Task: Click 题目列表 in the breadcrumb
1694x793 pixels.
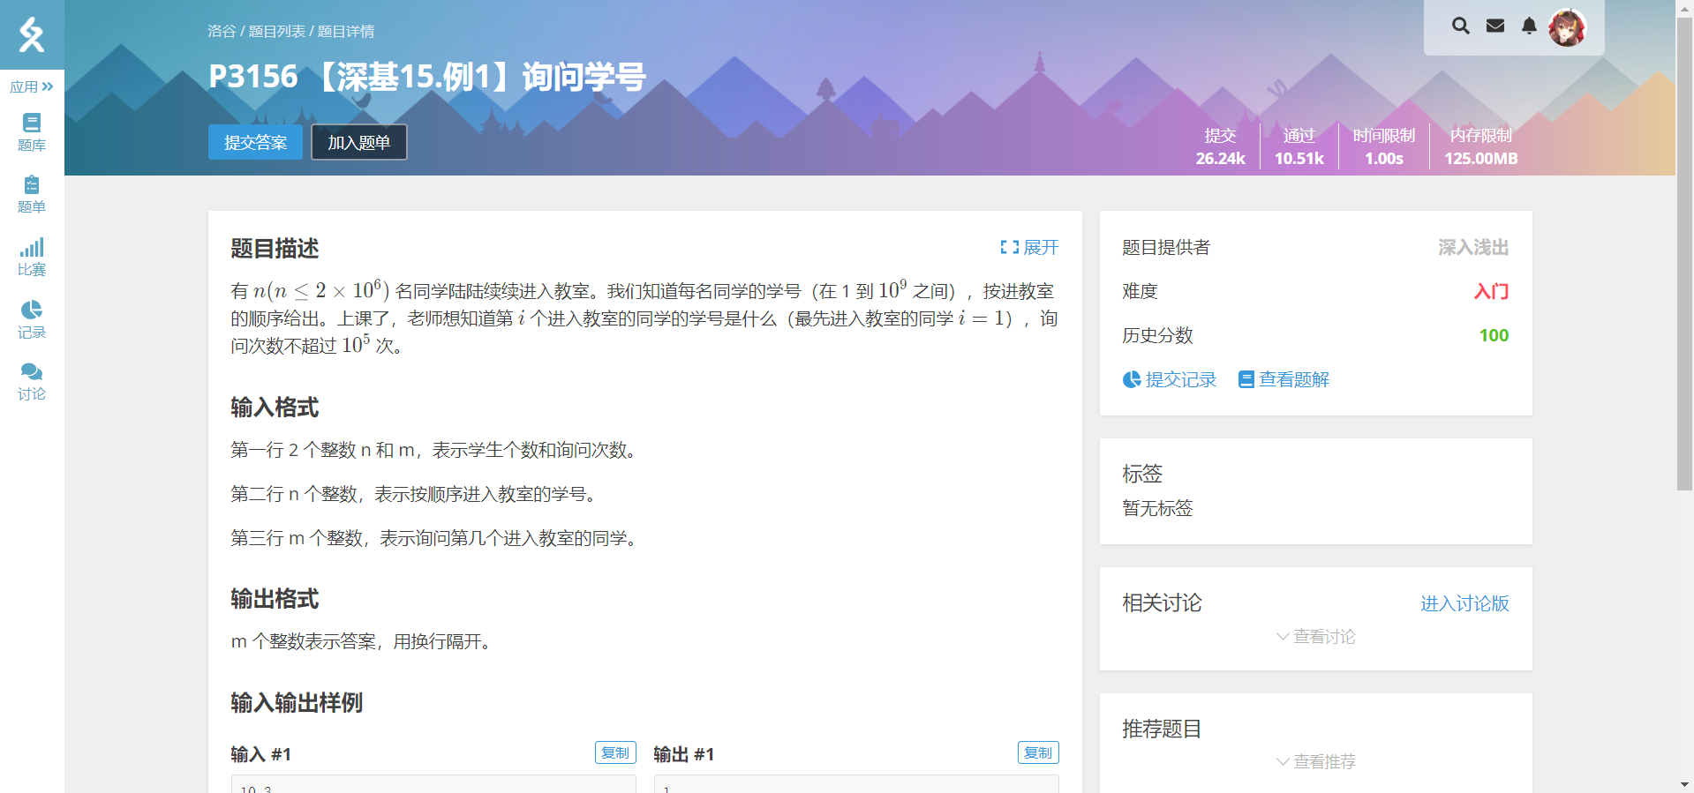Action: 276,32
